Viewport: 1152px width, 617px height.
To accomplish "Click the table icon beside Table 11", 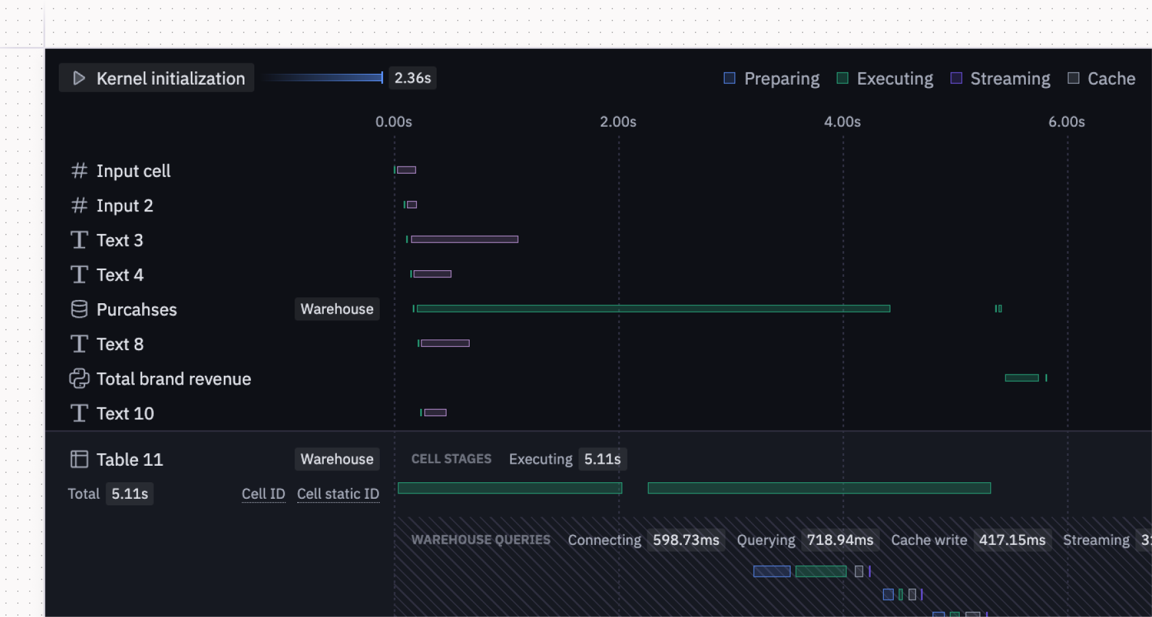I will (79, 459).
